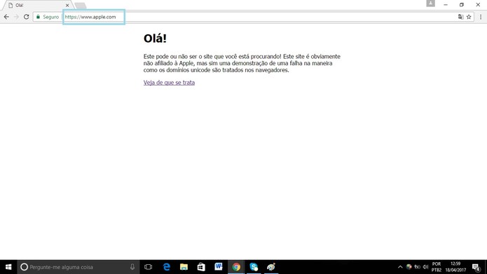Expand hidden system tray icons
Viewport: 487px width, 274px height.
coord(400,267)
